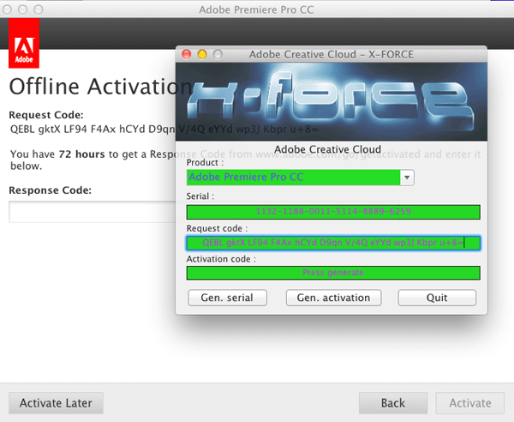This screenshot has height=422, width=514.
Task: Close the X-FORCE window with the red button
Action: [x=187, y=54]
